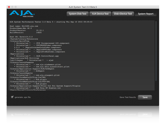Open the System Disk Test tab
This screenshot has height=130, width=165.
point(78,14)
